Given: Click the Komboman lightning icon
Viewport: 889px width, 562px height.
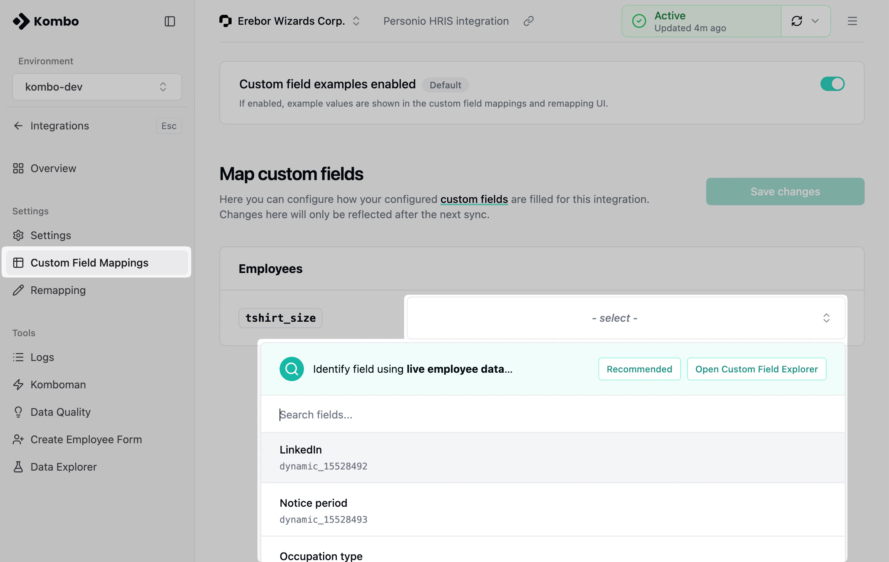Looking at the screenshot, I should click(18, 385).
